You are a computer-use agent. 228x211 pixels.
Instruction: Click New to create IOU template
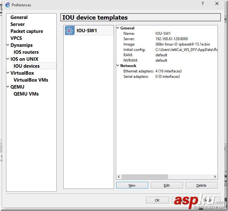pyautogui.click(x=132, y=185)
